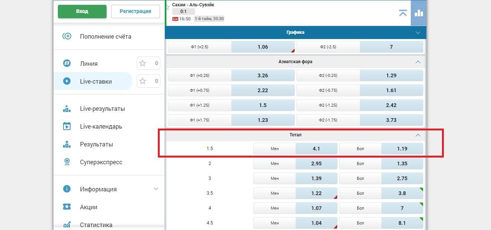Click the Live-ставки play icon
491x230 pixels.
pos(67,81)
